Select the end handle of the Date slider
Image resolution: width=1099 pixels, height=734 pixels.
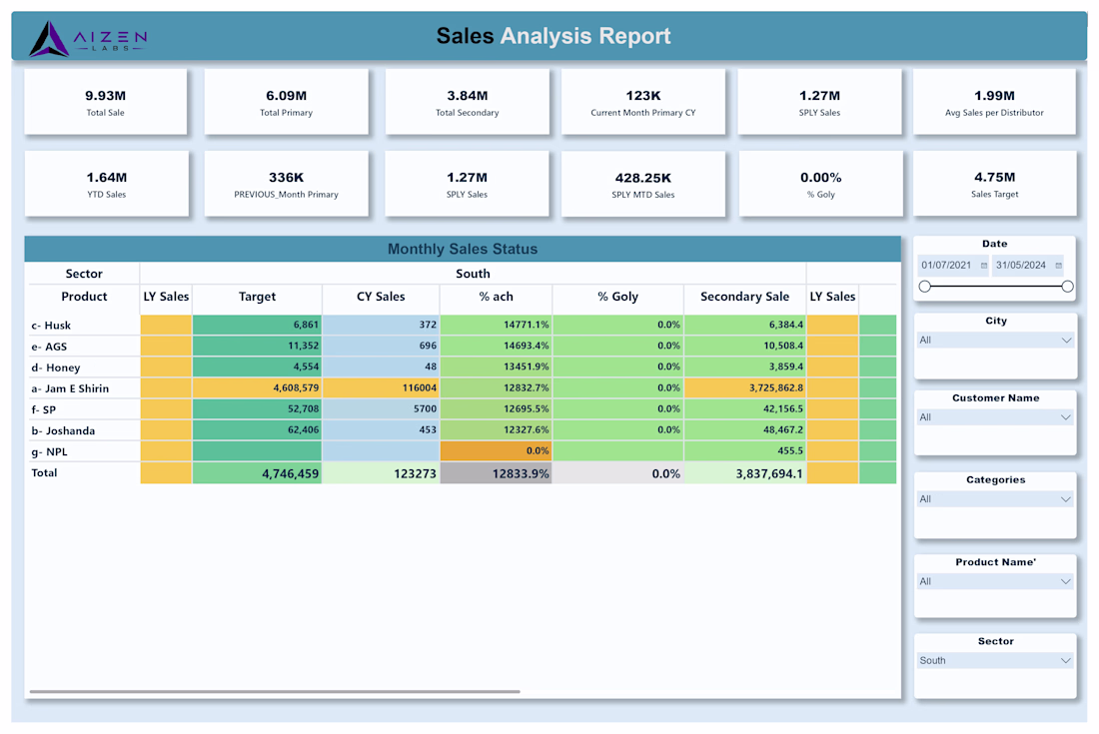pyautogui.click(x=1067, y=287)
